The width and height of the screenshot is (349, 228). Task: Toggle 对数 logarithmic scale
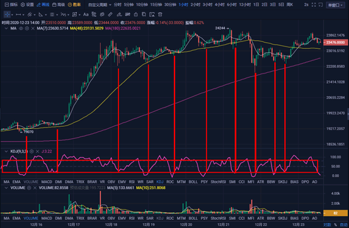(x=328, y=225)
